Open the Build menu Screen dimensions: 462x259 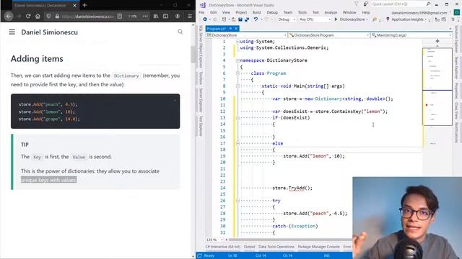click(257, 12)
